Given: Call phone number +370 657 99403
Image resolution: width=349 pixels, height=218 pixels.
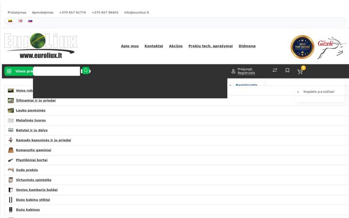Looking at the screenshot, I should click(x=105, y=13).
